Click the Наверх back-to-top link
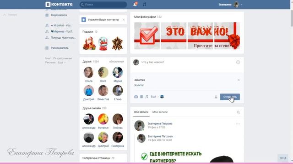 pos(10,15)
